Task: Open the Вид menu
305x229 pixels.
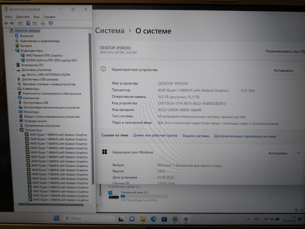Action: click(36, 17)
